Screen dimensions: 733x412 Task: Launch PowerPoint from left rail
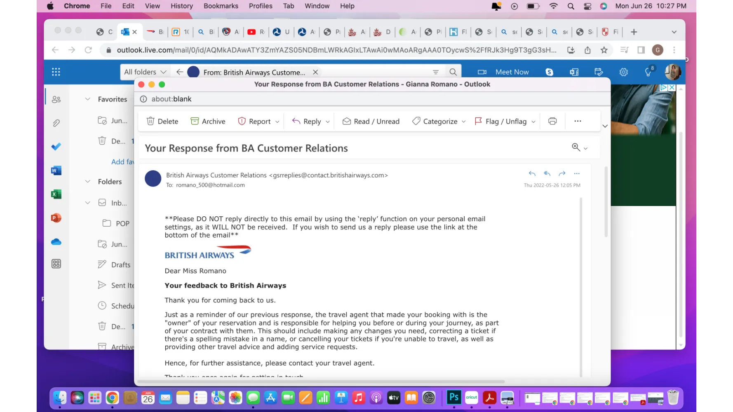[56, 218]
